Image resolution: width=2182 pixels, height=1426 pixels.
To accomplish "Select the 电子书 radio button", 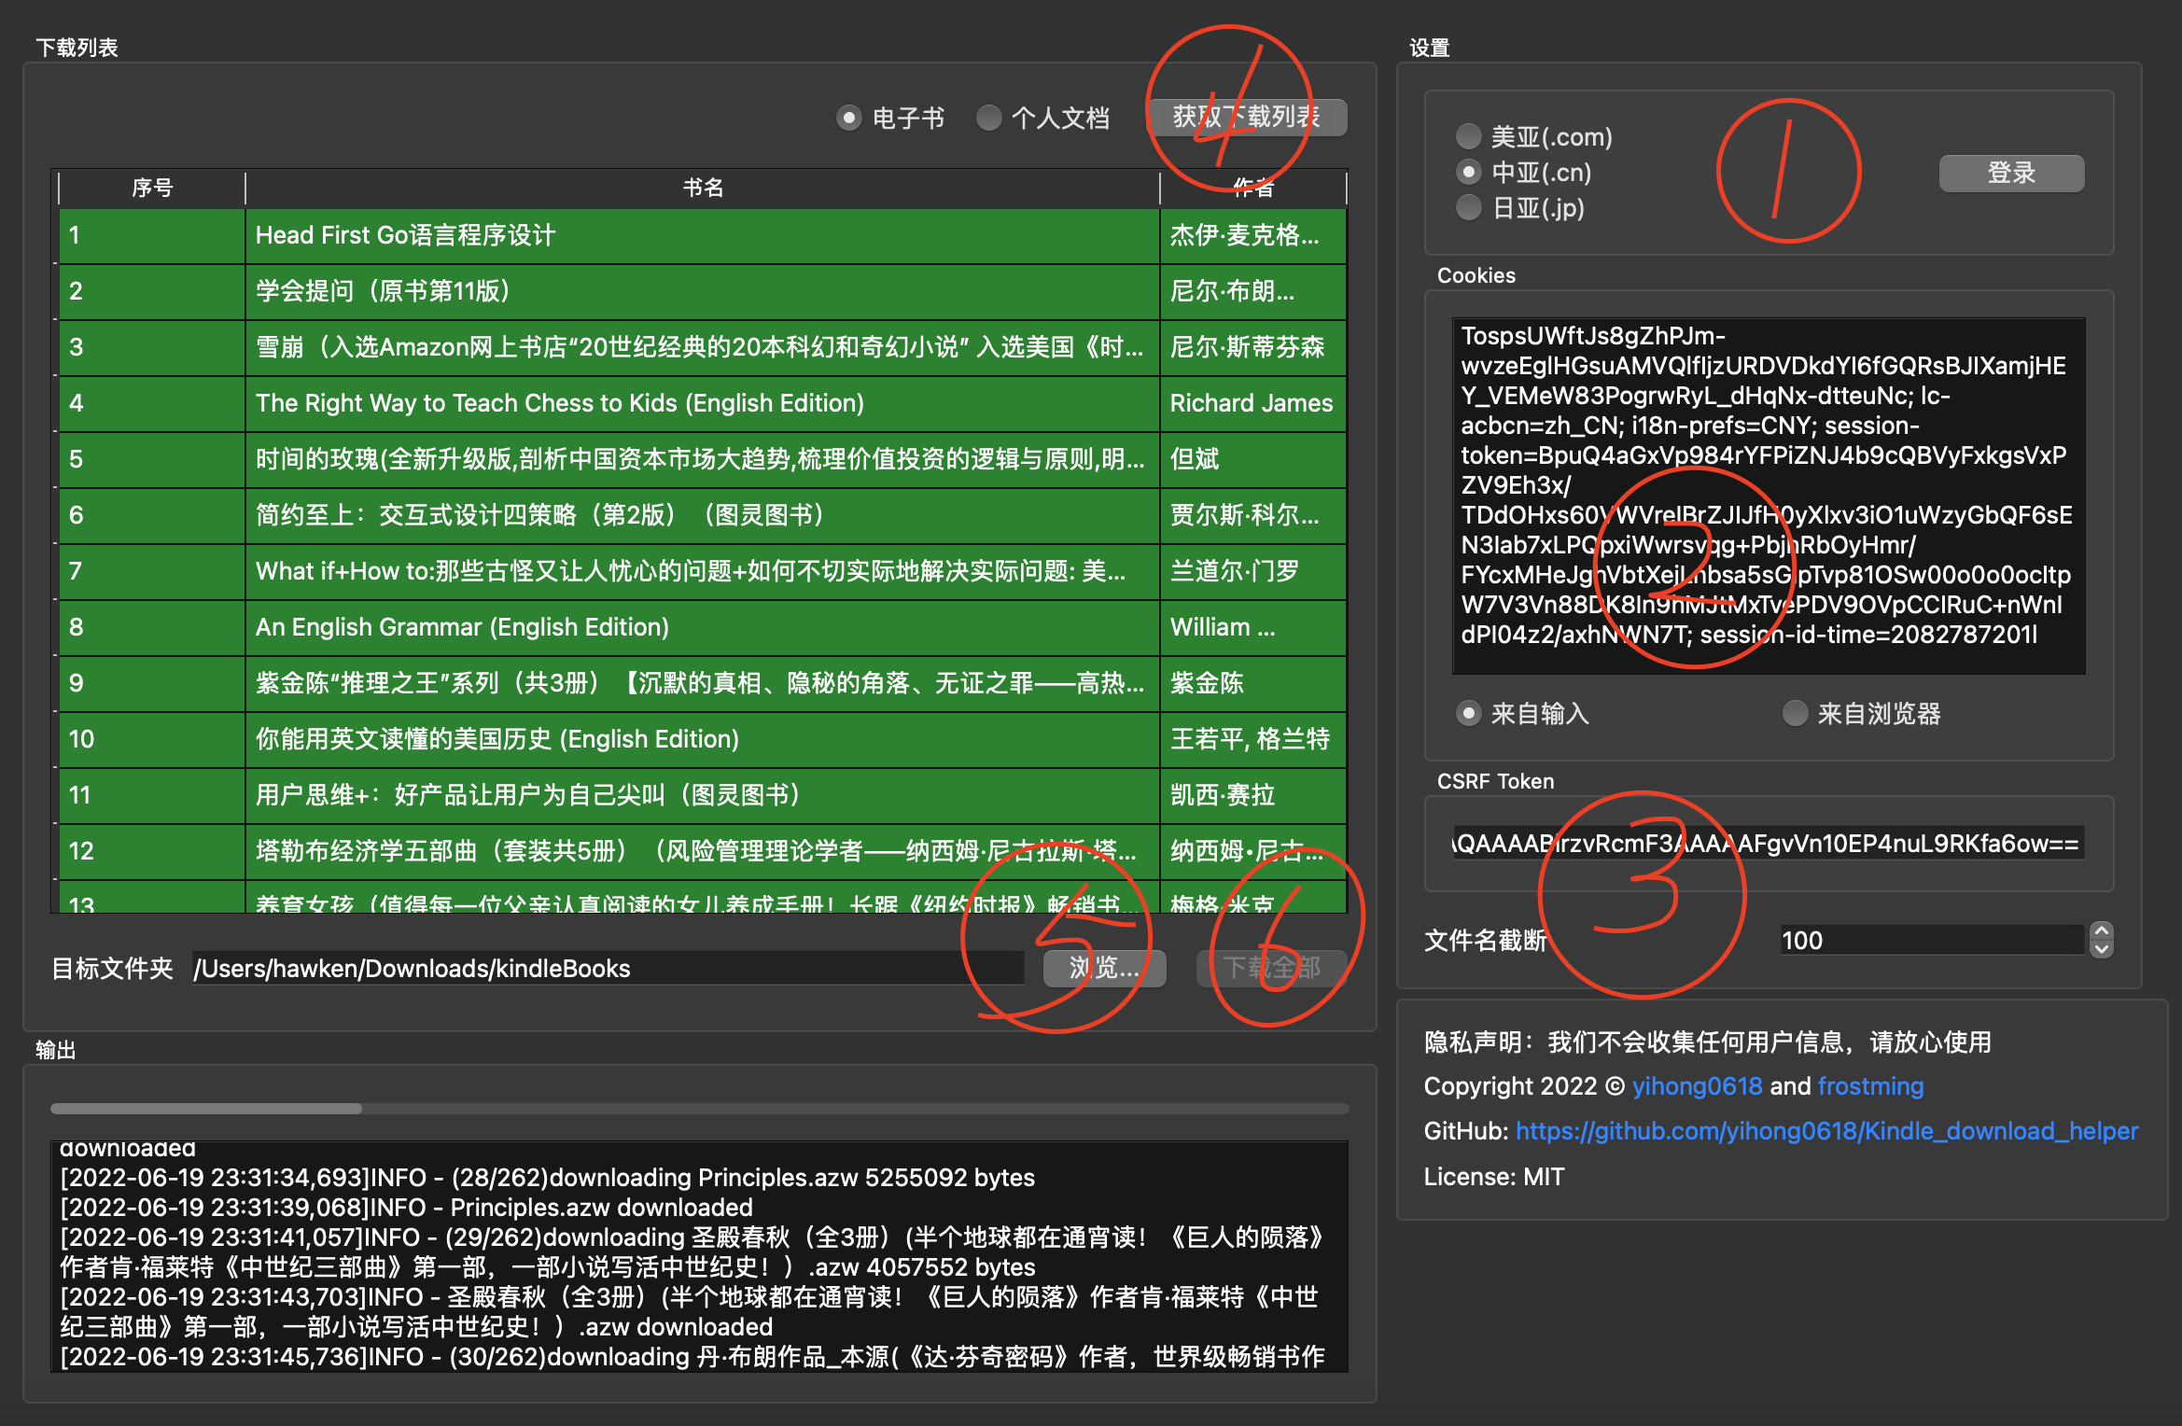I will pos(848,119).
